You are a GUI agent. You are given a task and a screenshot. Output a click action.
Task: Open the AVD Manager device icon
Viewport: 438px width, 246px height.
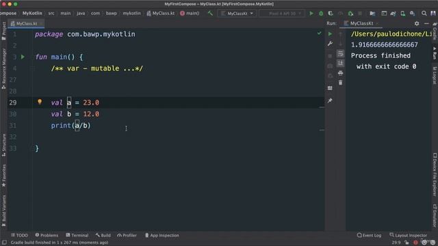(x=403, y=14)
